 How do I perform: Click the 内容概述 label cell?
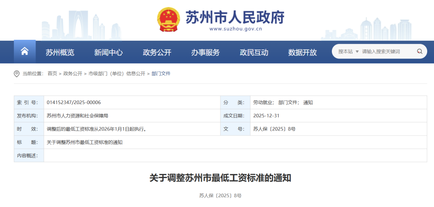coord(29,156)
